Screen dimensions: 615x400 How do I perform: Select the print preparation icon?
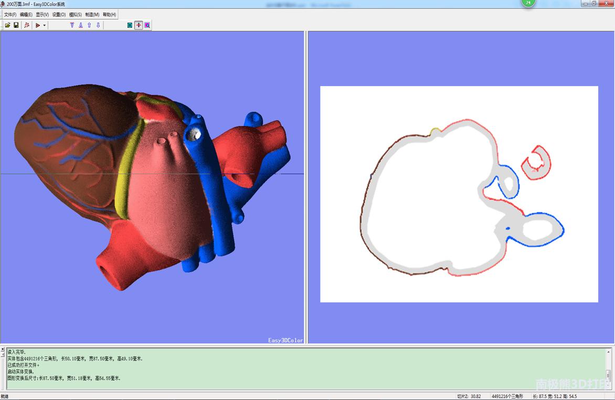pyautogui.click(x=26, y=25)
